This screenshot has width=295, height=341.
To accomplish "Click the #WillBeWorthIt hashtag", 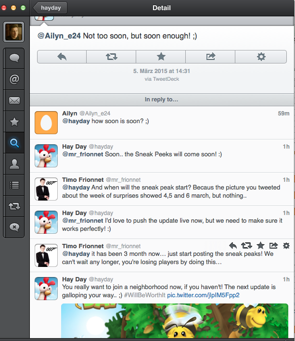I will 144,295.
